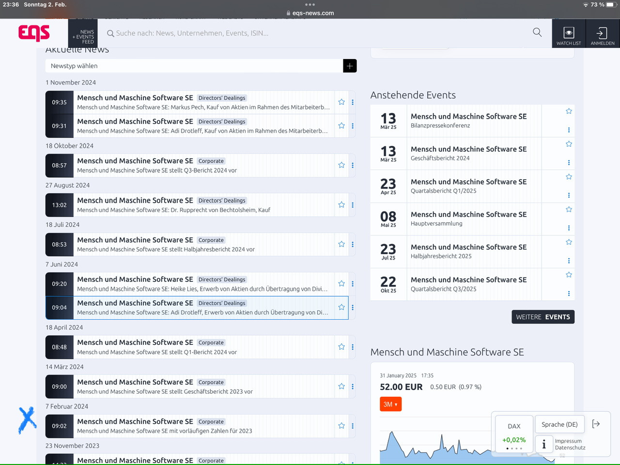
Task: Open three-dot menu for Halbjahresbericht 2025 event
Action: click(x=569, y=261)
